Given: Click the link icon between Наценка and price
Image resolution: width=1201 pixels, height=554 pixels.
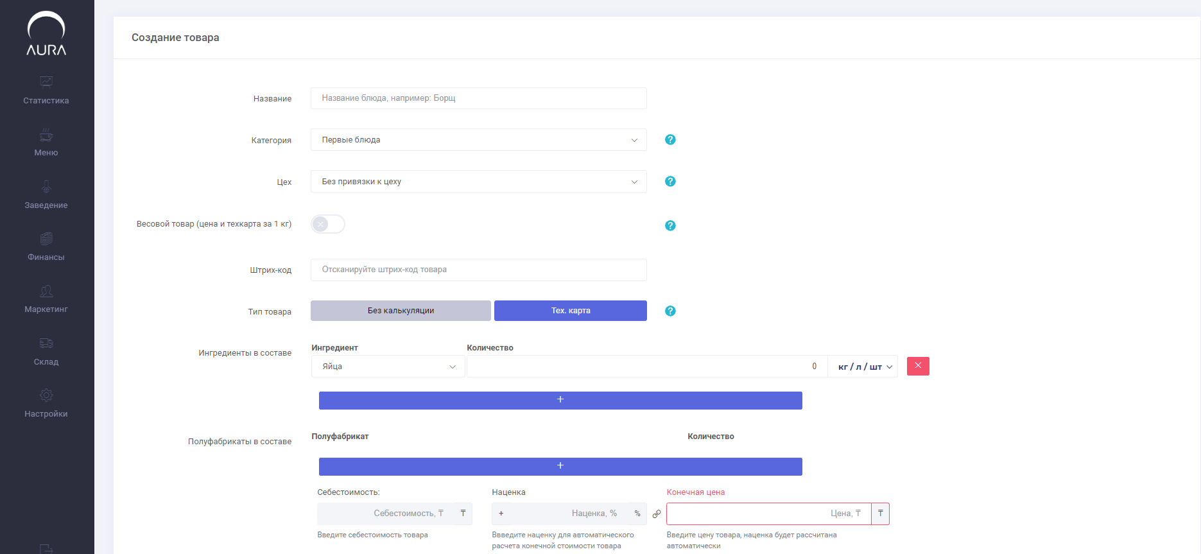Looking at the screenshot, I should (657, 514).
